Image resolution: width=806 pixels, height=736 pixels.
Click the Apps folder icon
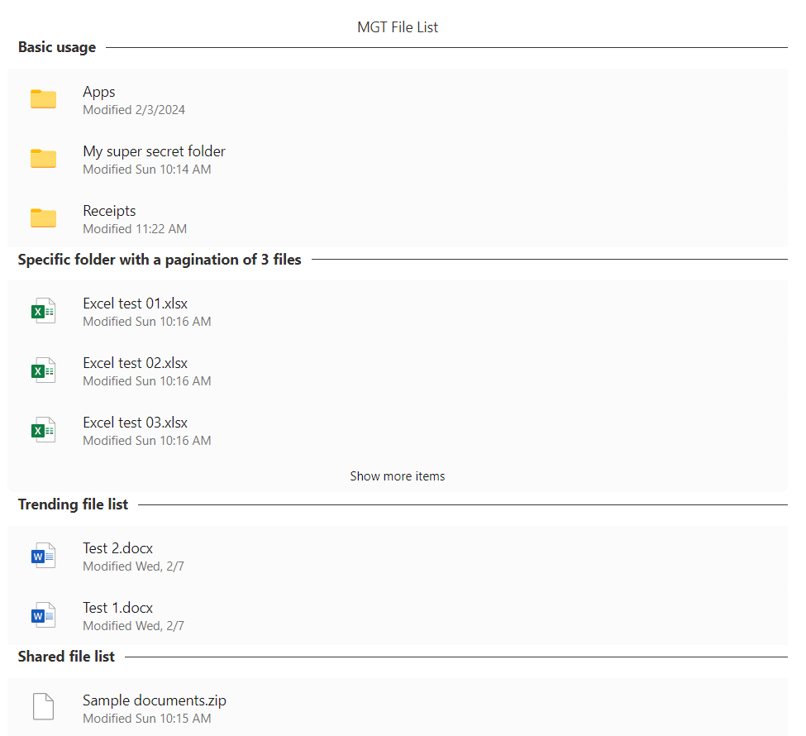point(43,99)
